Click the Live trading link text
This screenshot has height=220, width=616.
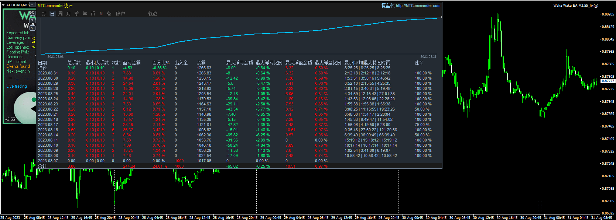[x=17, y=86]
